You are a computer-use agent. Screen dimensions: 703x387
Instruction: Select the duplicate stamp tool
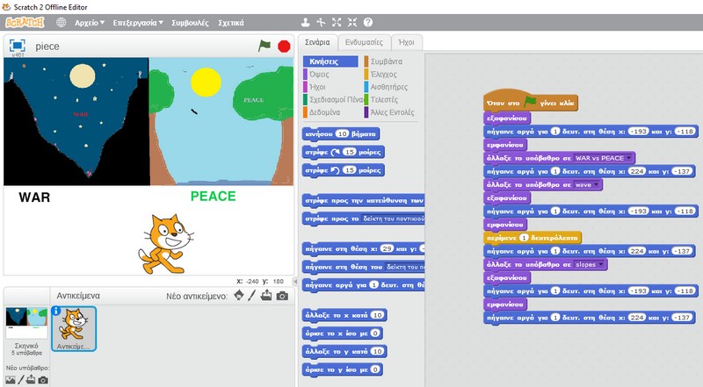pyautogui.click(x=305, y=22)
